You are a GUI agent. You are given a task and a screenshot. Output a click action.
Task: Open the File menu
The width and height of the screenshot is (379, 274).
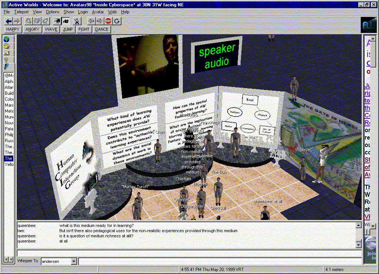(7, 12)
